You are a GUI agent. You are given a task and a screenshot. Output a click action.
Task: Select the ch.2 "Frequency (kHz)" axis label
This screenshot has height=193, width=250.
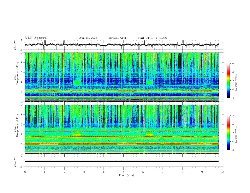coord(18,125)
